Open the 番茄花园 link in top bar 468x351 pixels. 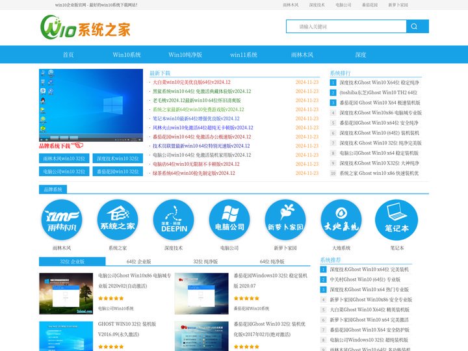pyautogui.click(x=369, y=5)
